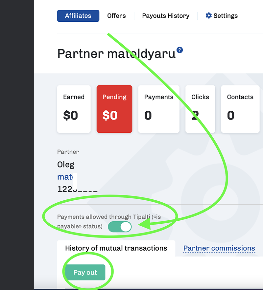Screen dimensions: 263x290
Task: Click the Partner mateldyaru heading
Action: (116, 54)
